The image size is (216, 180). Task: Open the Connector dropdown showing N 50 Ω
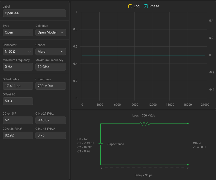click(18, 52)
